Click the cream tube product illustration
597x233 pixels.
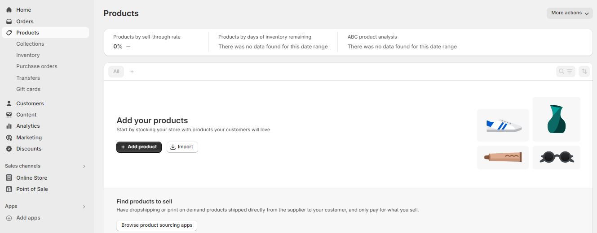[x=503, y=157]
